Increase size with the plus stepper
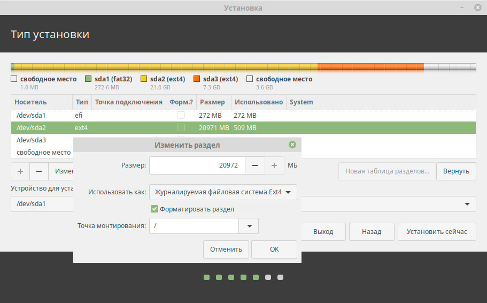Screen dimensions: 487x303 [274, 165]
